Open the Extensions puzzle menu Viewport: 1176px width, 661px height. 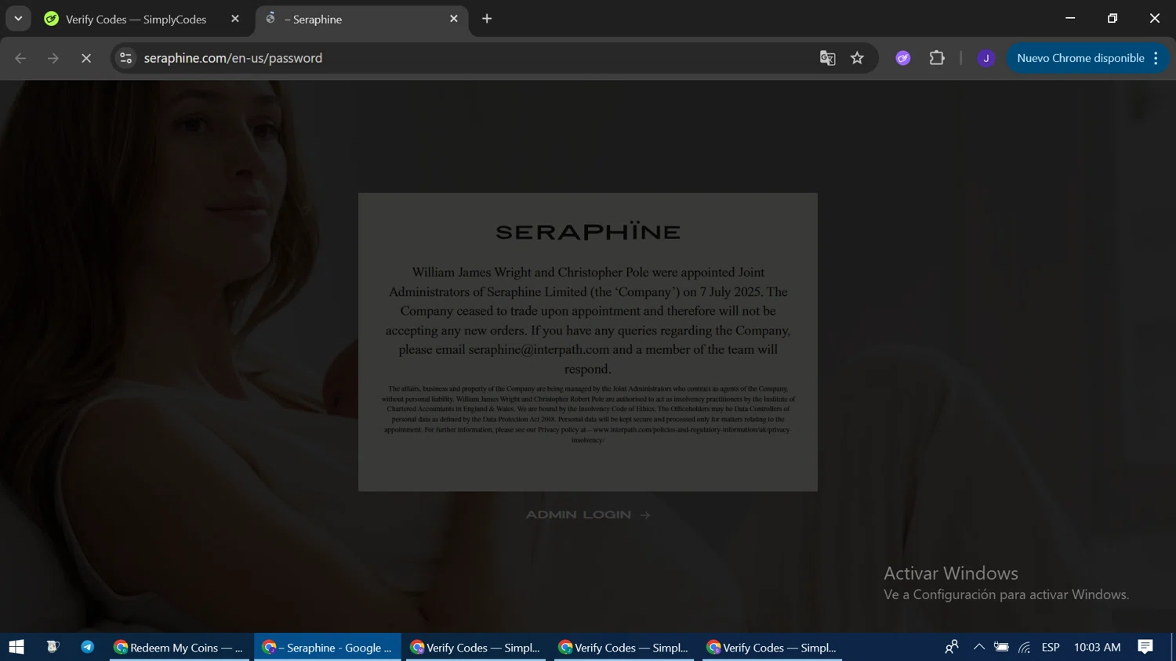937,58
